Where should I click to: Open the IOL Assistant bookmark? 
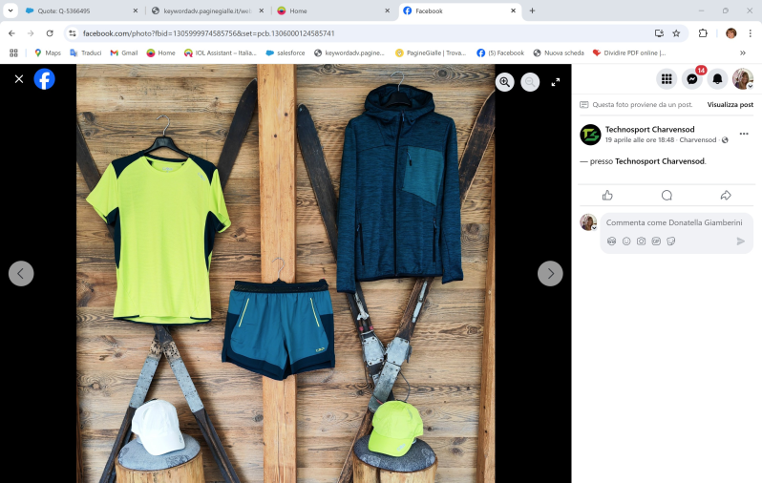tap(221, 52)
